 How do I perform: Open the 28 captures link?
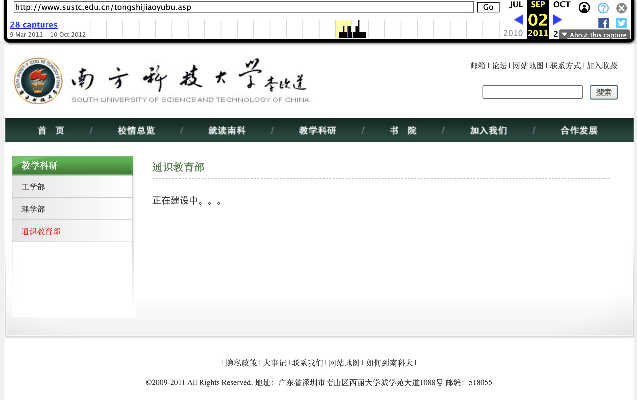point(33,25)
